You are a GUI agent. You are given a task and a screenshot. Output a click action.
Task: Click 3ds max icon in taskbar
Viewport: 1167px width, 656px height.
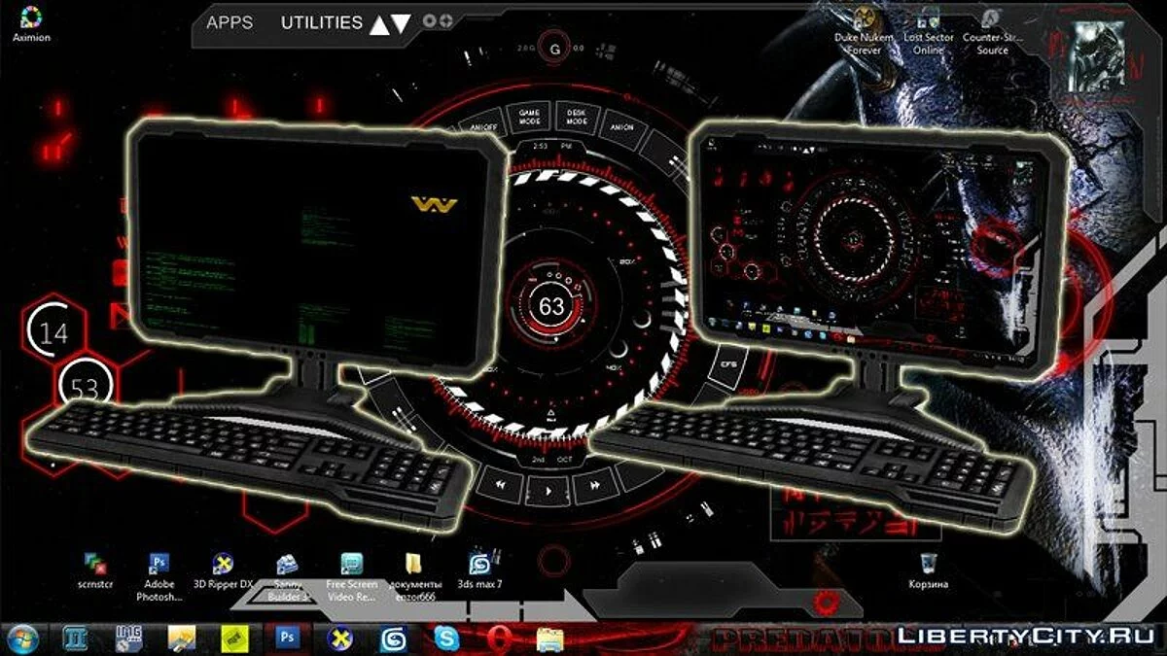click(x=393, y=638)
